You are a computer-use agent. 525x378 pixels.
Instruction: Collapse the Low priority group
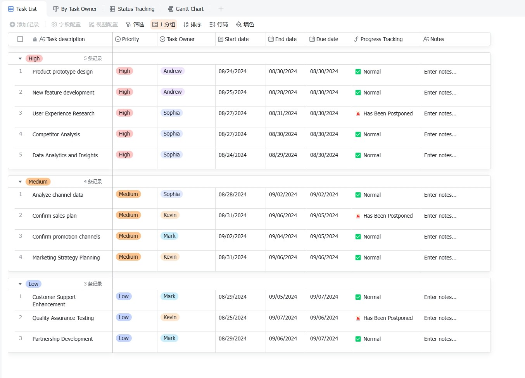click(20, 284)
